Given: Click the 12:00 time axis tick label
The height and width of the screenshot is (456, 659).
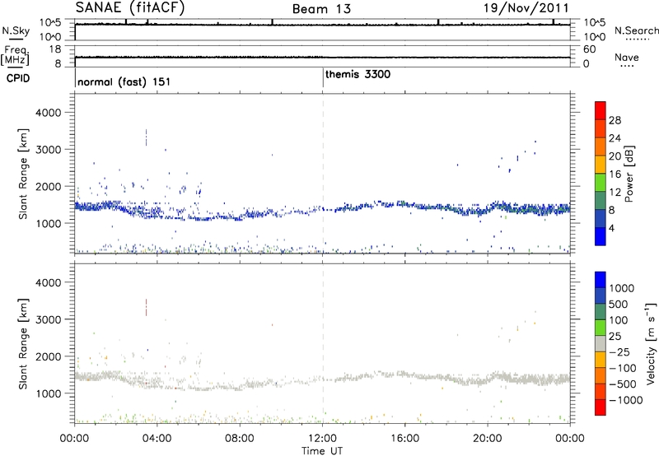Looking at the screenshot, I should click(x=322, y=439).
